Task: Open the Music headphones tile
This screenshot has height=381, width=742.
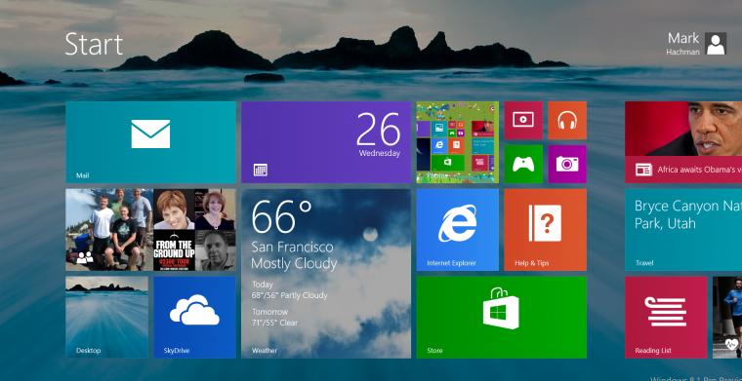Action: coord(567,121)
